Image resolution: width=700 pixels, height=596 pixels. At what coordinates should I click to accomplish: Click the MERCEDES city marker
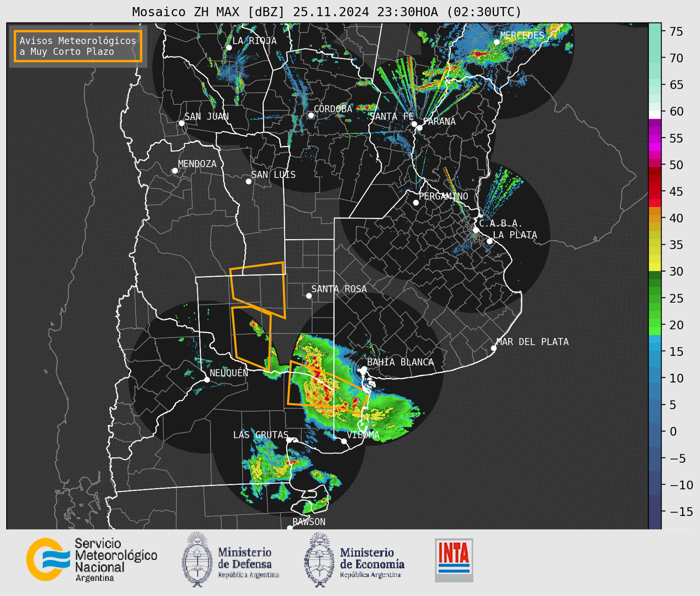(x=497, y=42)
